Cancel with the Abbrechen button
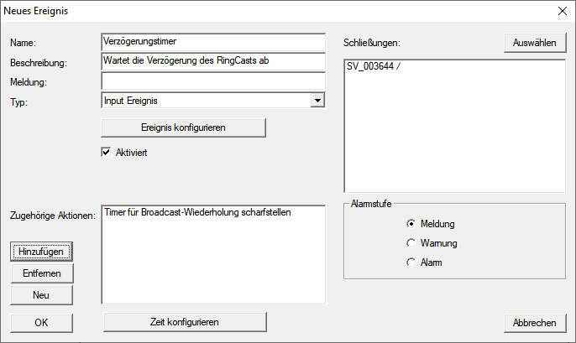Viewport: 576px width, 343px height. click(x=535, y=322)
